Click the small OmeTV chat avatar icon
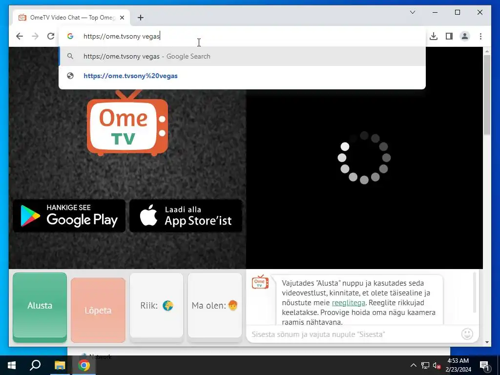Screen dimensions: 500x375 260,282
